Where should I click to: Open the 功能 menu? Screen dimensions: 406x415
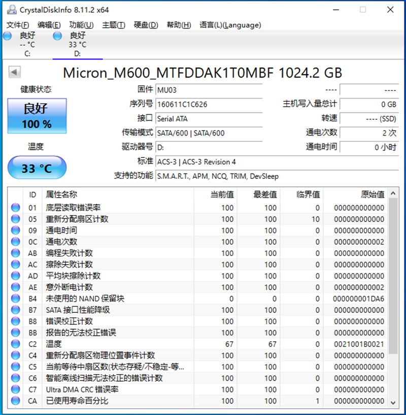82,25
